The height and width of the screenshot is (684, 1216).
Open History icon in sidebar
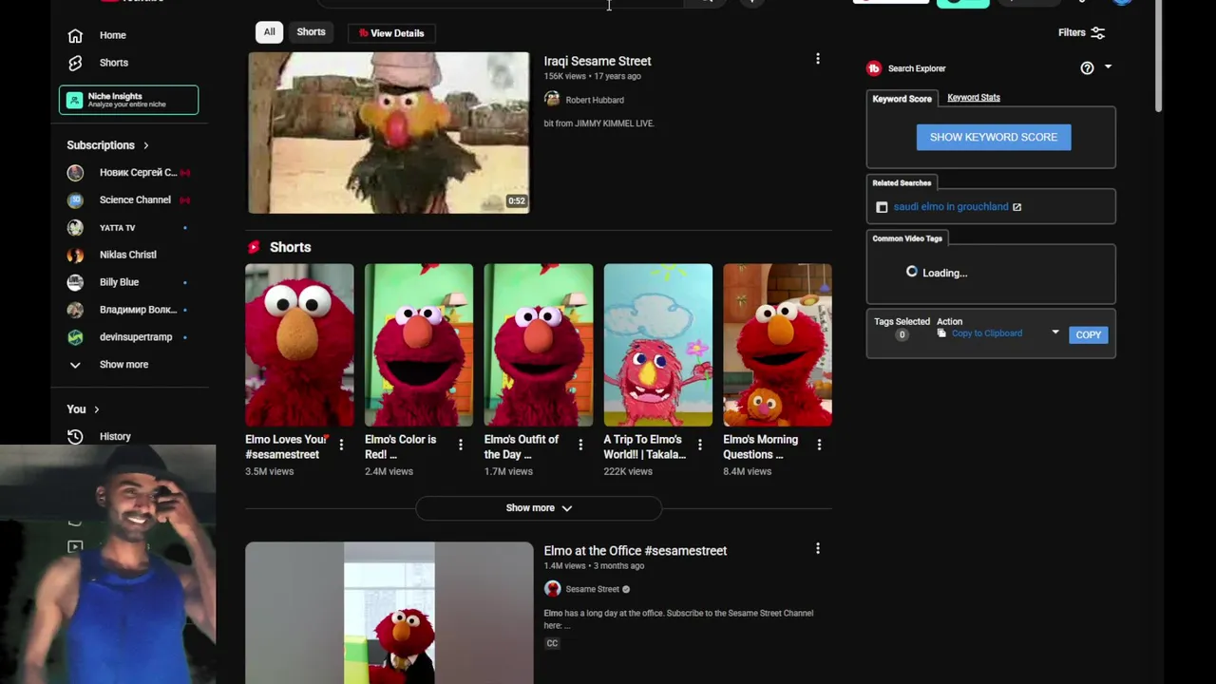tap(75, 437)
